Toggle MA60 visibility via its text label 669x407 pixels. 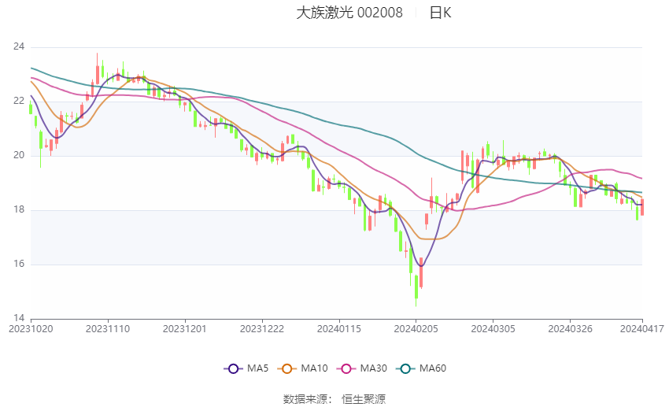(x=434, y=368)
